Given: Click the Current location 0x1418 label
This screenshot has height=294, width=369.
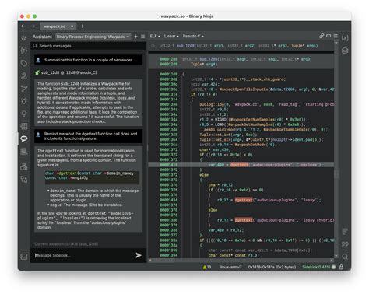Looking at the screenshot, I should point(66,244).
